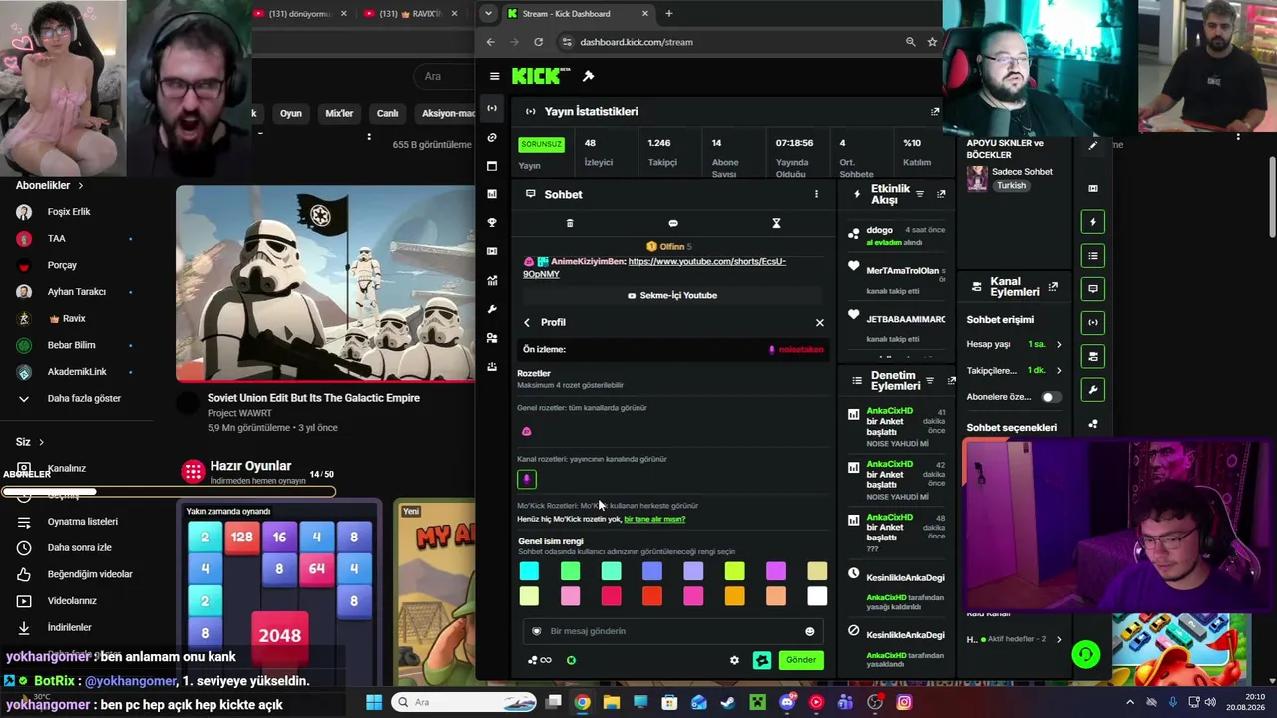Edit stream info with pencil icon

click(x=1093, y=146)
